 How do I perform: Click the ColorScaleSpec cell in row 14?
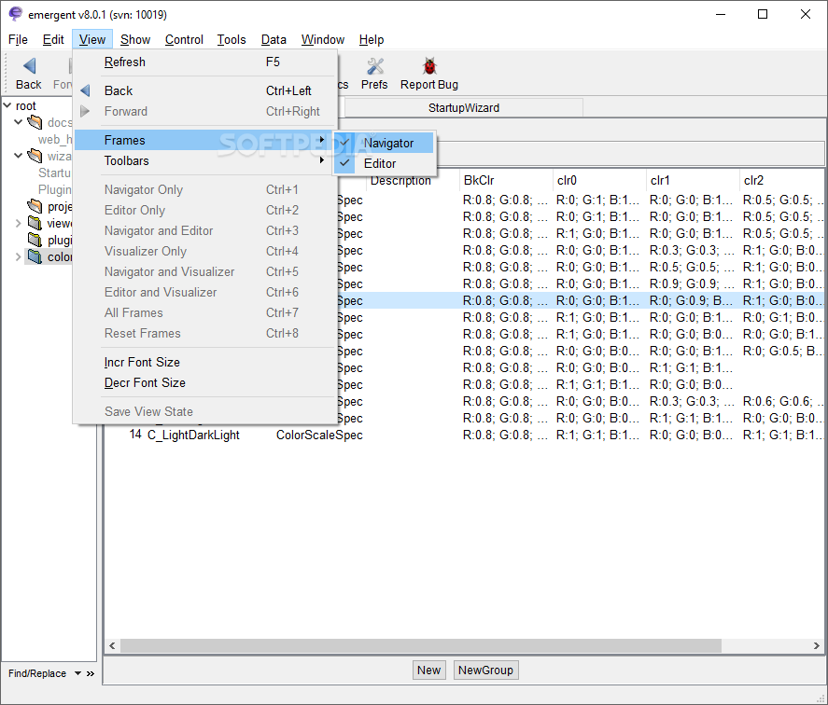(x=319, y=435)
